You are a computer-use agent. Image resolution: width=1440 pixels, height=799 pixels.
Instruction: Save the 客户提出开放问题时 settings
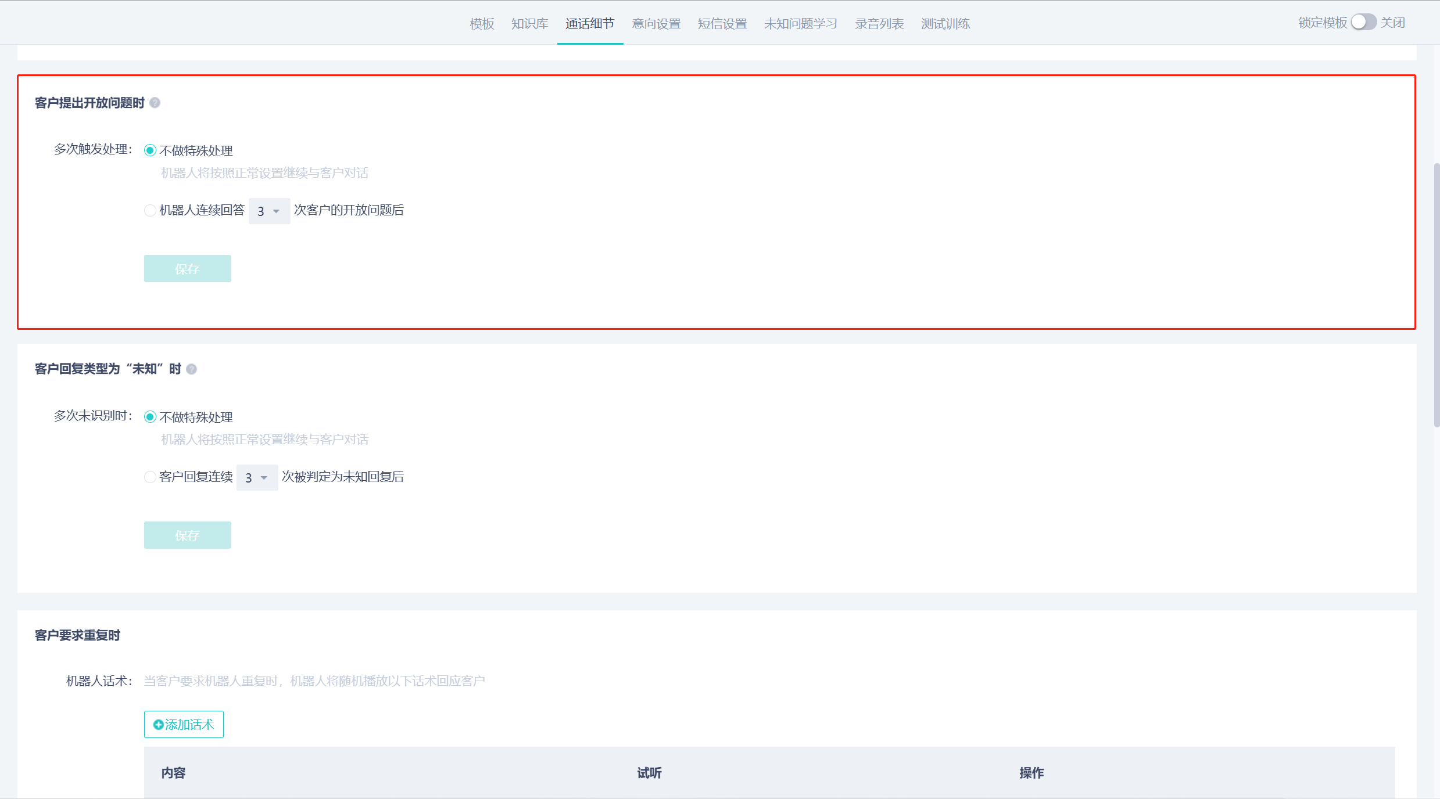187,269
